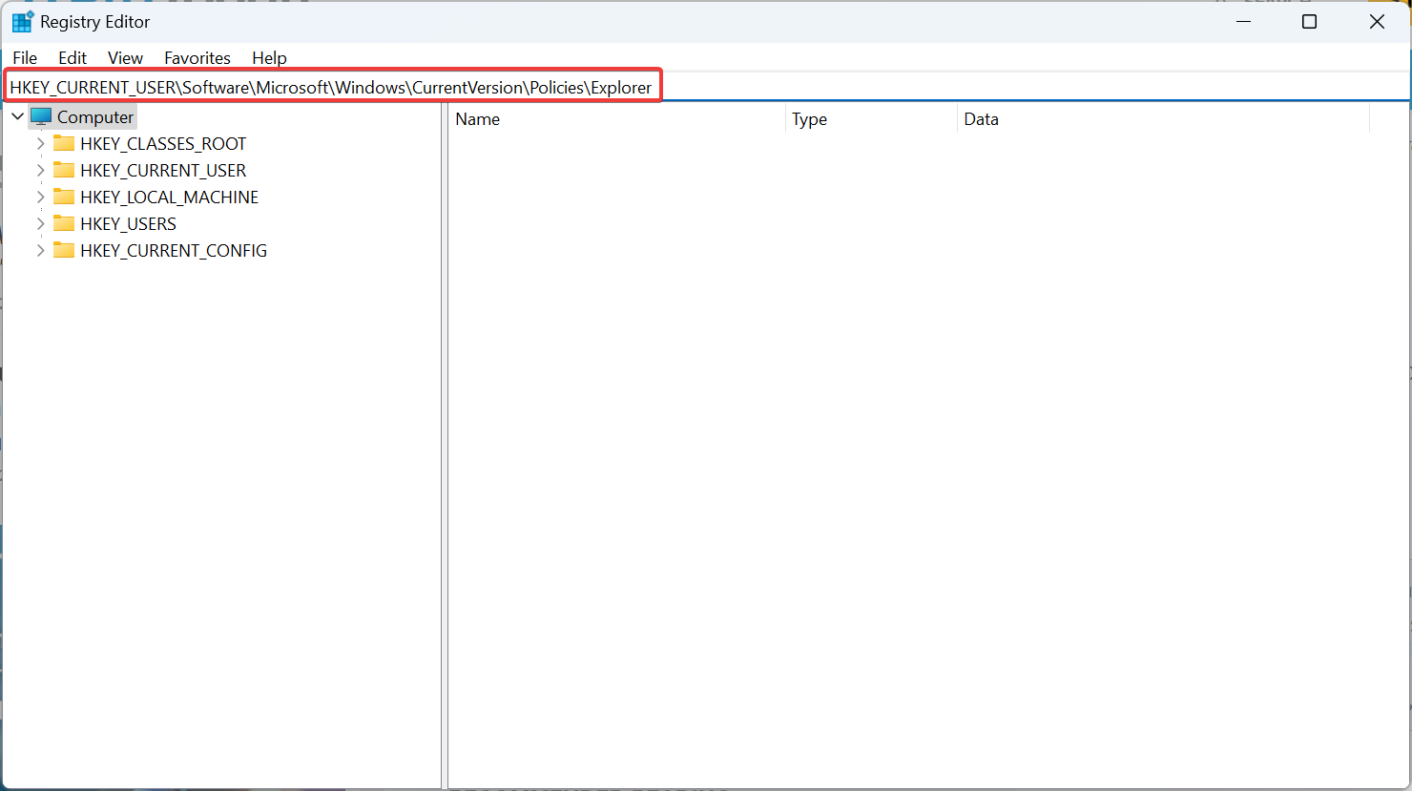Select HKEY_CLASSES_ROOT key name
The image size is (1412, 791).
click(163, 144)
